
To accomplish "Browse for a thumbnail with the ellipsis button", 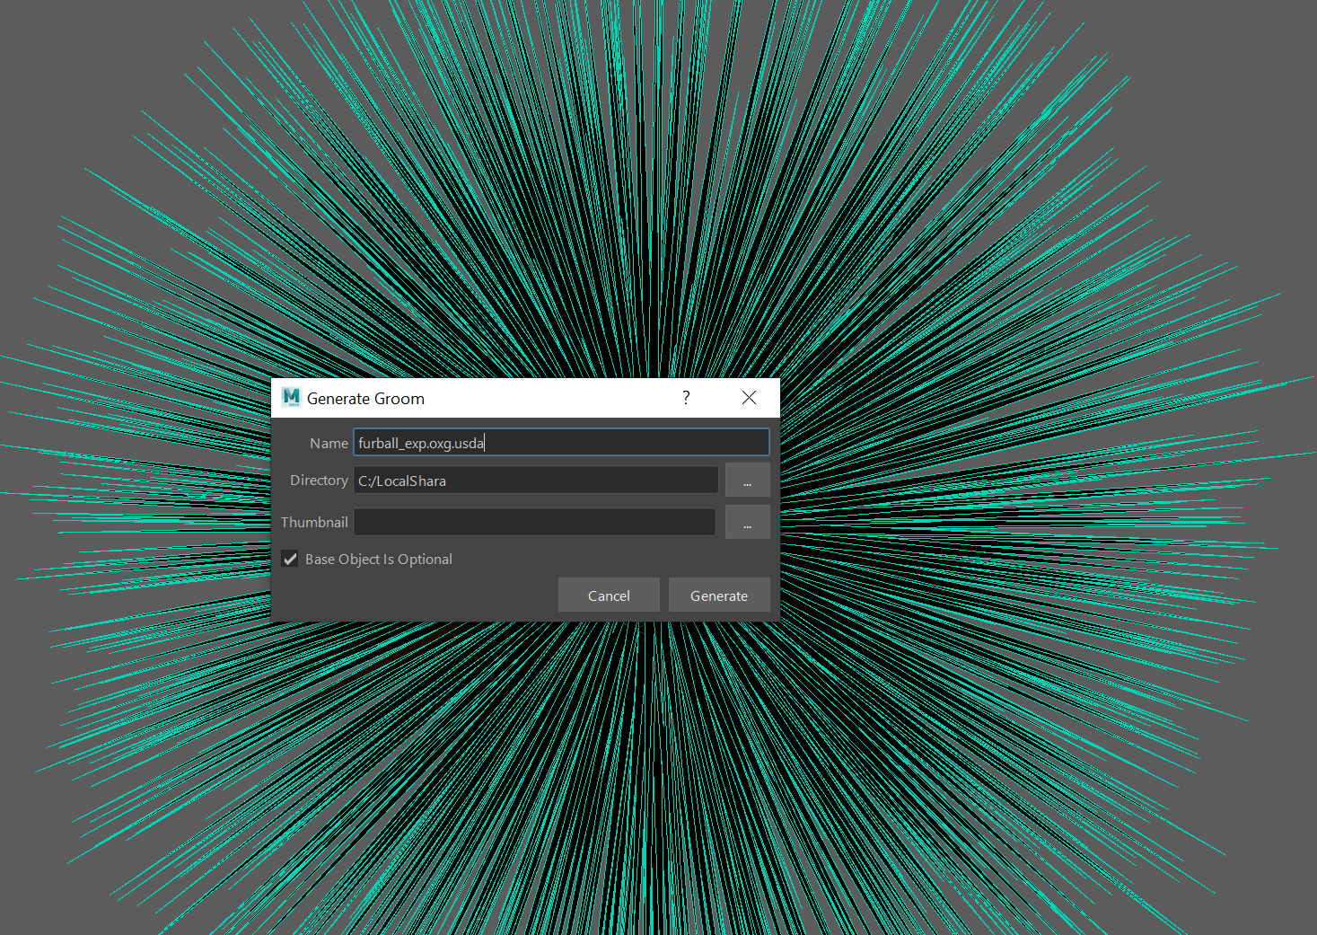I will (x=747, y=522).
